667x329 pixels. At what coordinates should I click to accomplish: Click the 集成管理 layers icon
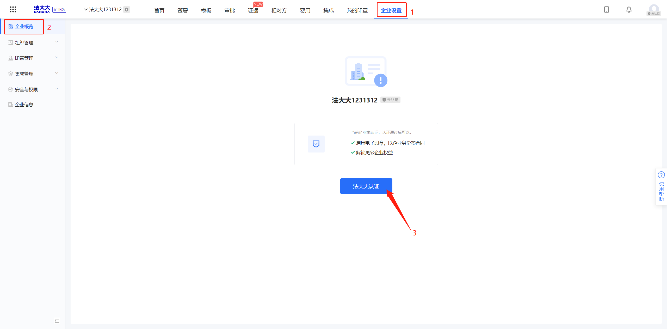point(11,74)
